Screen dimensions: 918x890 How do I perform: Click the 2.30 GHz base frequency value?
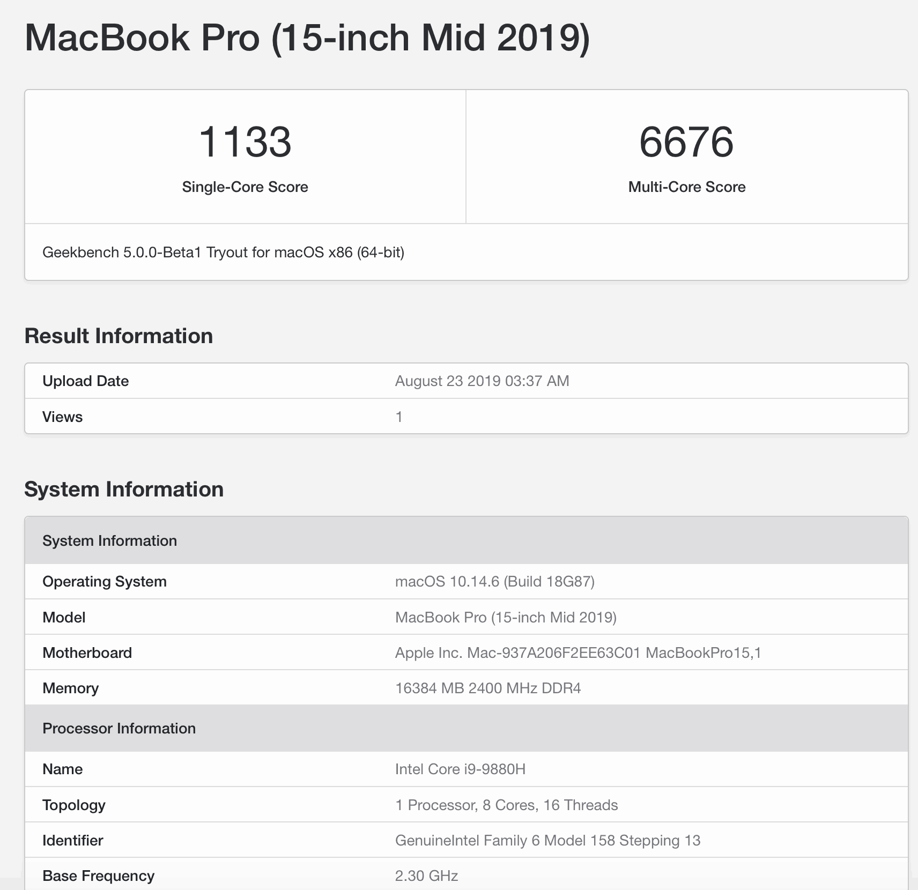tap(426, 876)
